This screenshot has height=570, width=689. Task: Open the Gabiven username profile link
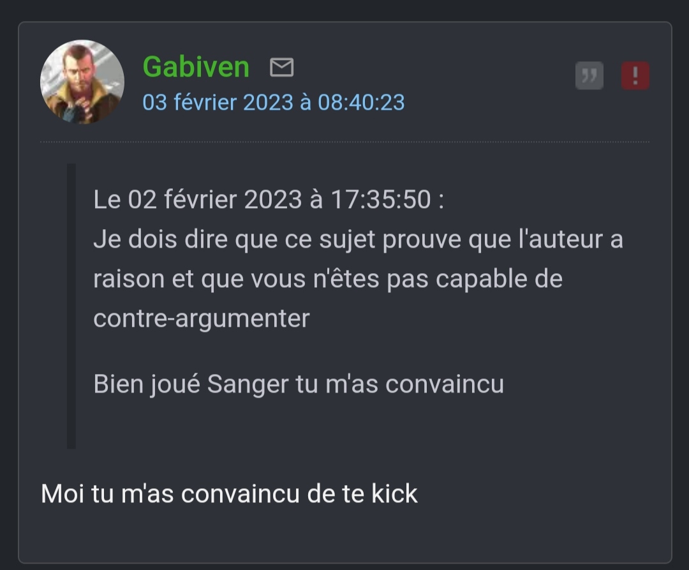coord(196,67)
